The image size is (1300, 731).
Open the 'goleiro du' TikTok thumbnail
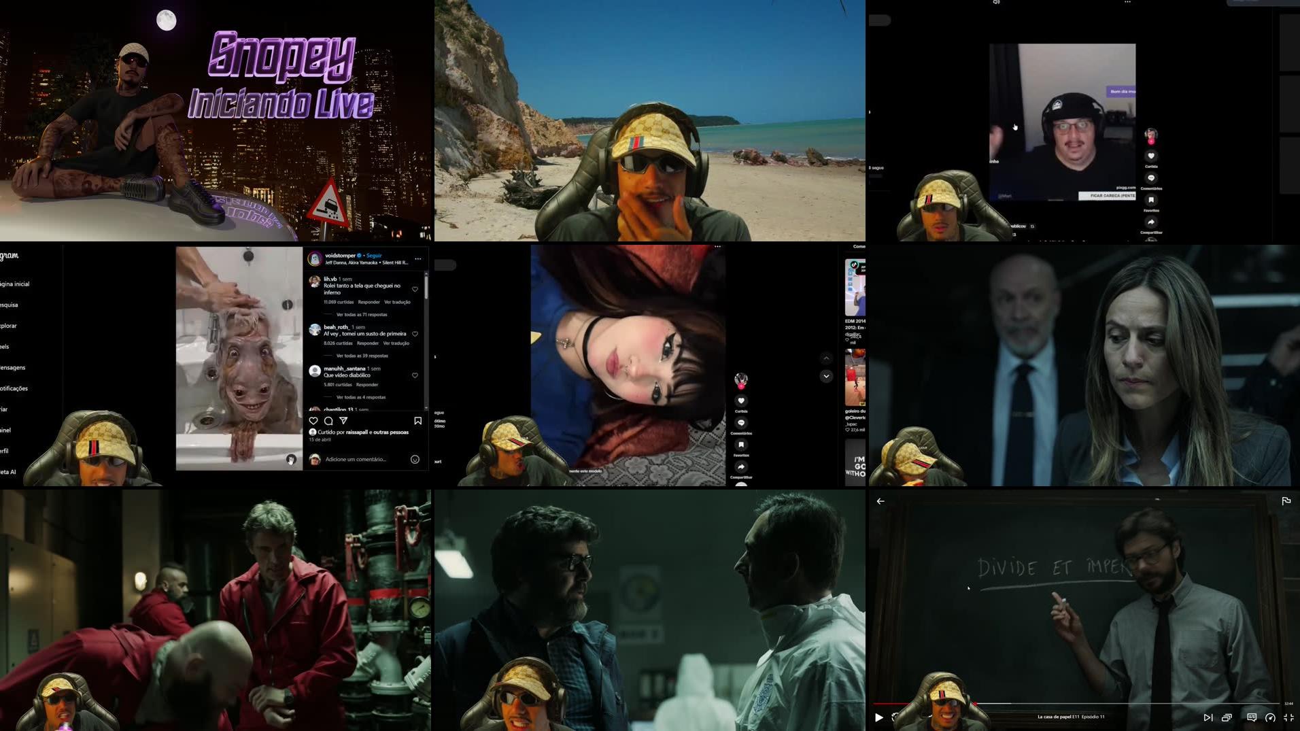[855, 377]
